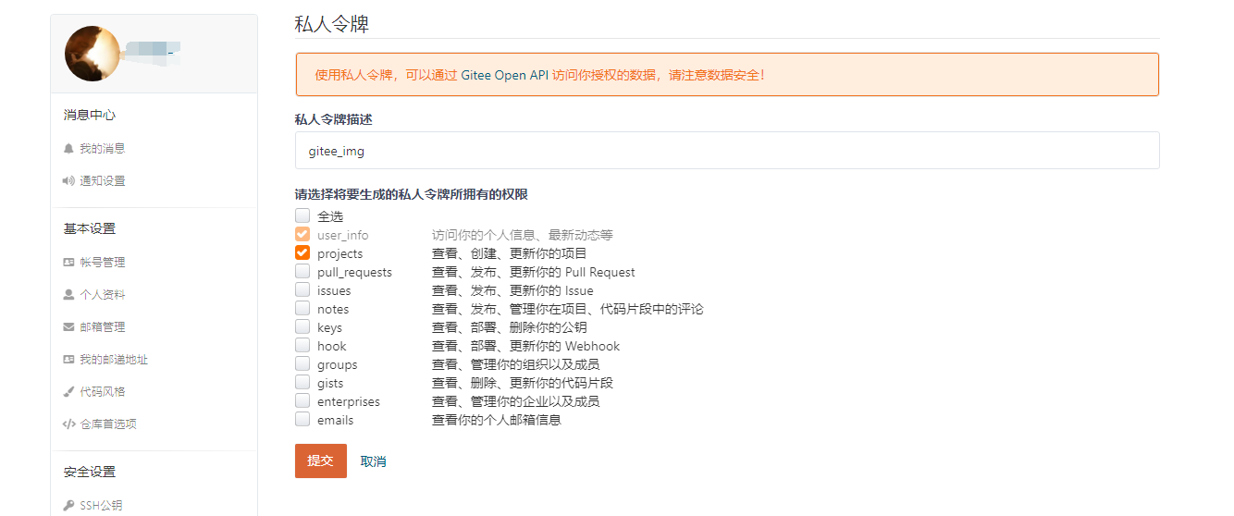Click the bell icon beside 我的消息
Viewport: 1234px width, 516px height.
tap(68, 149)
